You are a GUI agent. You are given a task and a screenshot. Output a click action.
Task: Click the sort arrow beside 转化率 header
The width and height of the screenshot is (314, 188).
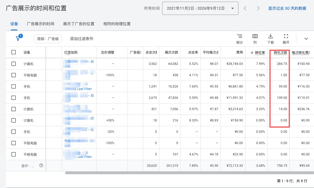click(252, 52)
